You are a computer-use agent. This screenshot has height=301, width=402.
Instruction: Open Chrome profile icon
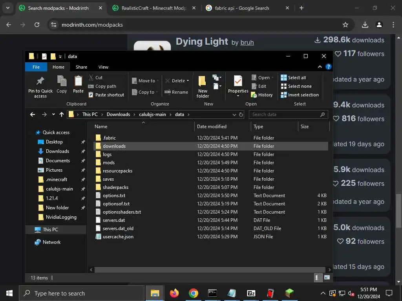[379, 25]
